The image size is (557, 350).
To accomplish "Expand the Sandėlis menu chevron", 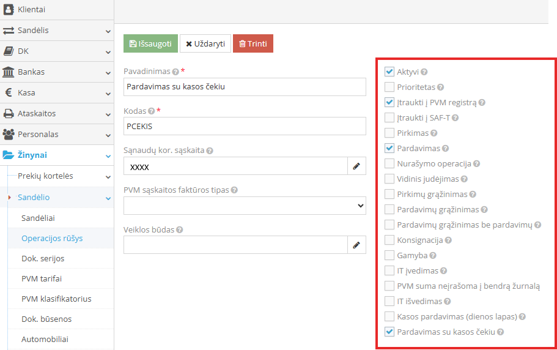I will (108, 31).
